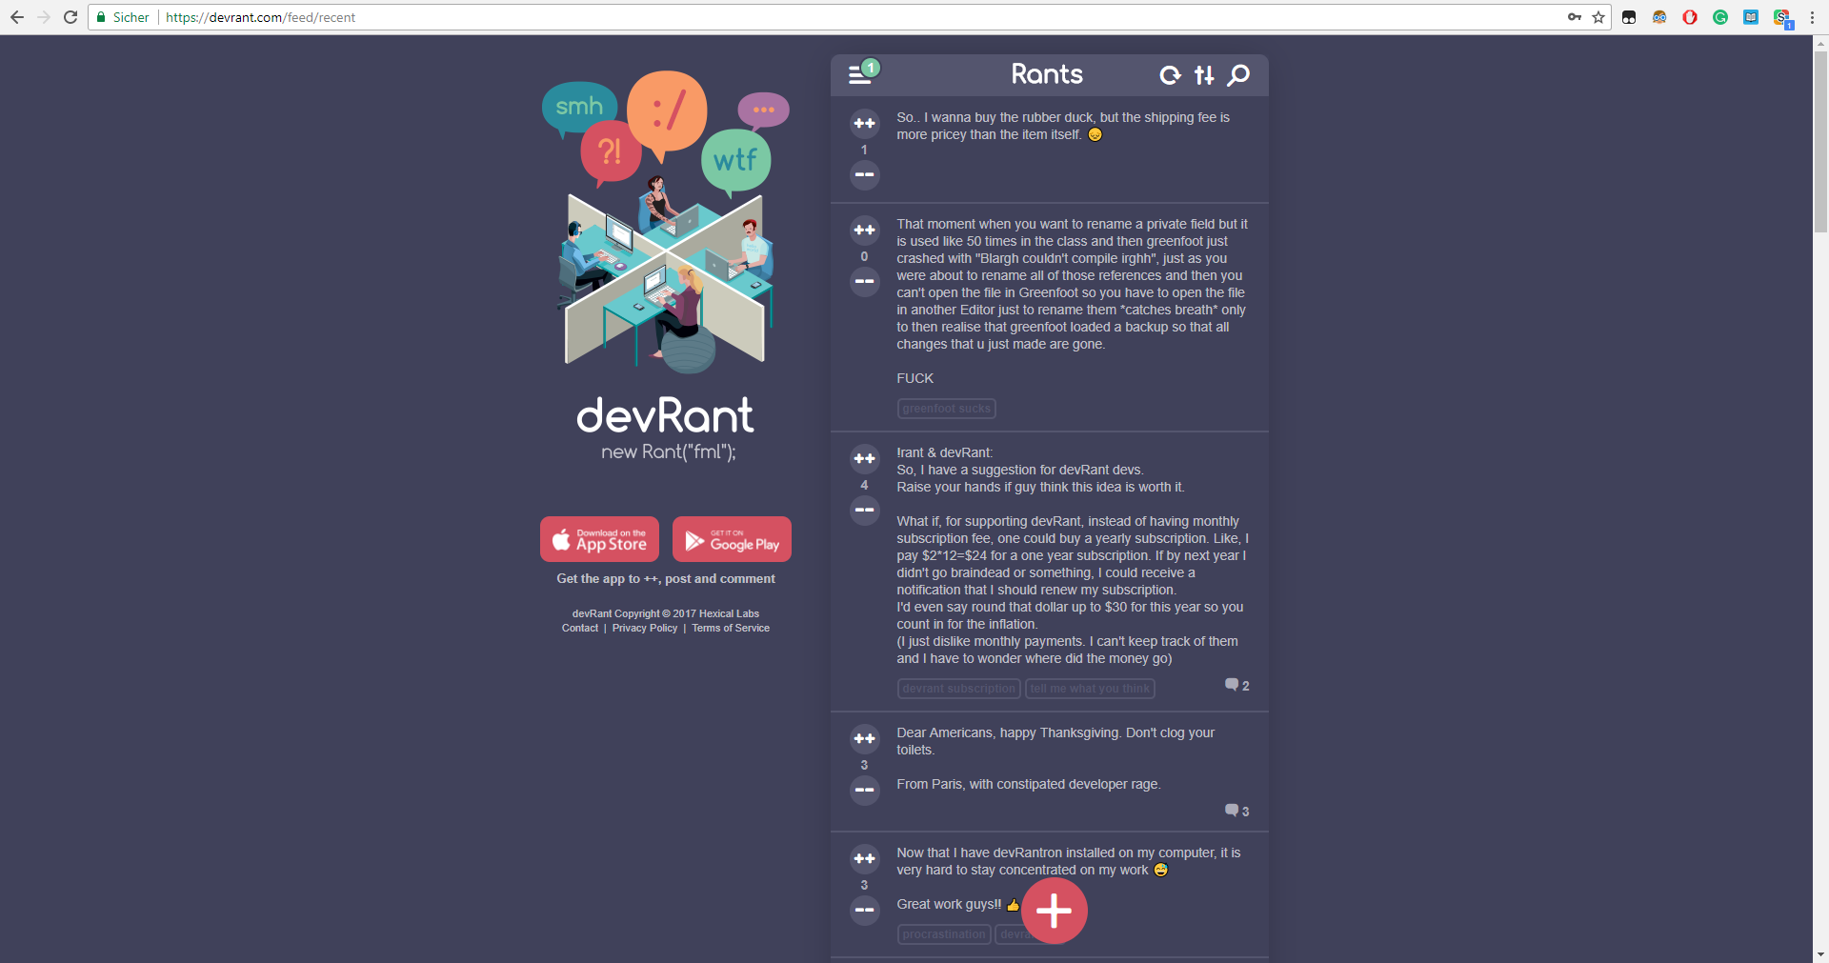View the 2 comments on the subscription rant
The width and height of the screenshot is (1829, 963).
pyautogui.click(x=1236, y=685)
